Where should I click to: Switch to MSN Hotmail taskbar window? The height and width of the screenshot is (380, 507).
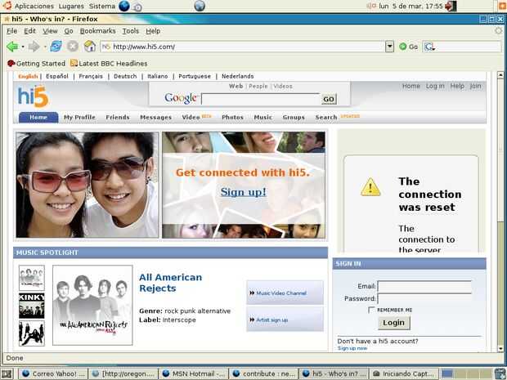coord(193,373)
